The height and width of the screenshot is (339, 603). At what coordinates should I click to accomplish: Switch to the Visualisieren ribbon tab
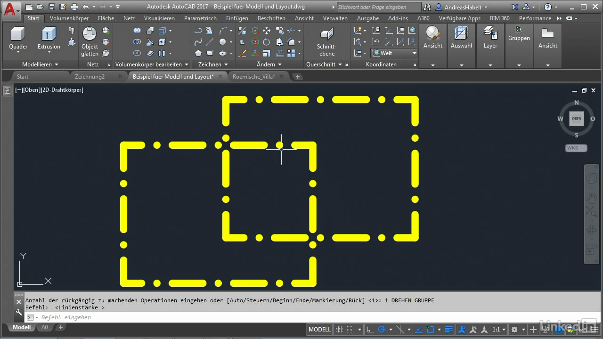point(159,18)
